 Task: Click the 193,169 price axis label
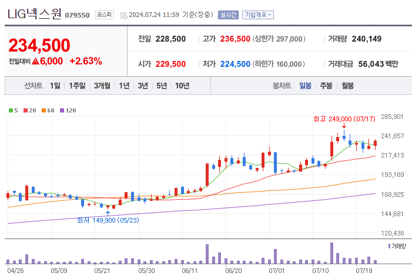pos(392,175)
